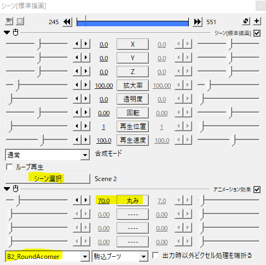Click the camera control icon at top left

(x=9, y=21)
